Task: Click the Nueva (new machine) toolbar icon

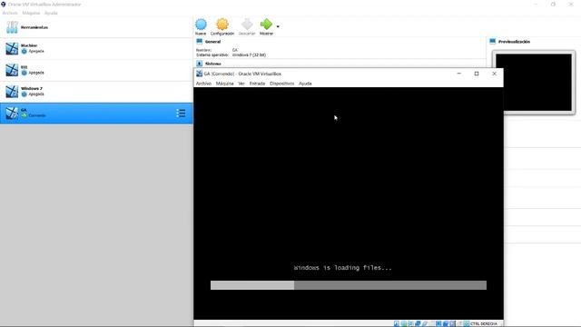Action: point(201,25)
